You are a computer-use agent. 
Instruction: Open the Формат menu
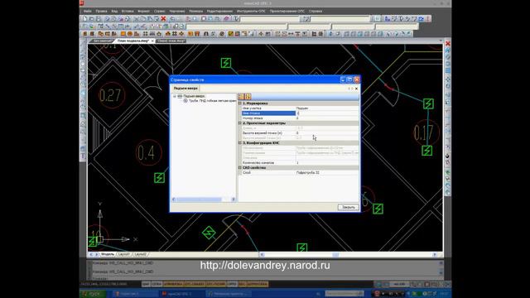coord(143,11)
